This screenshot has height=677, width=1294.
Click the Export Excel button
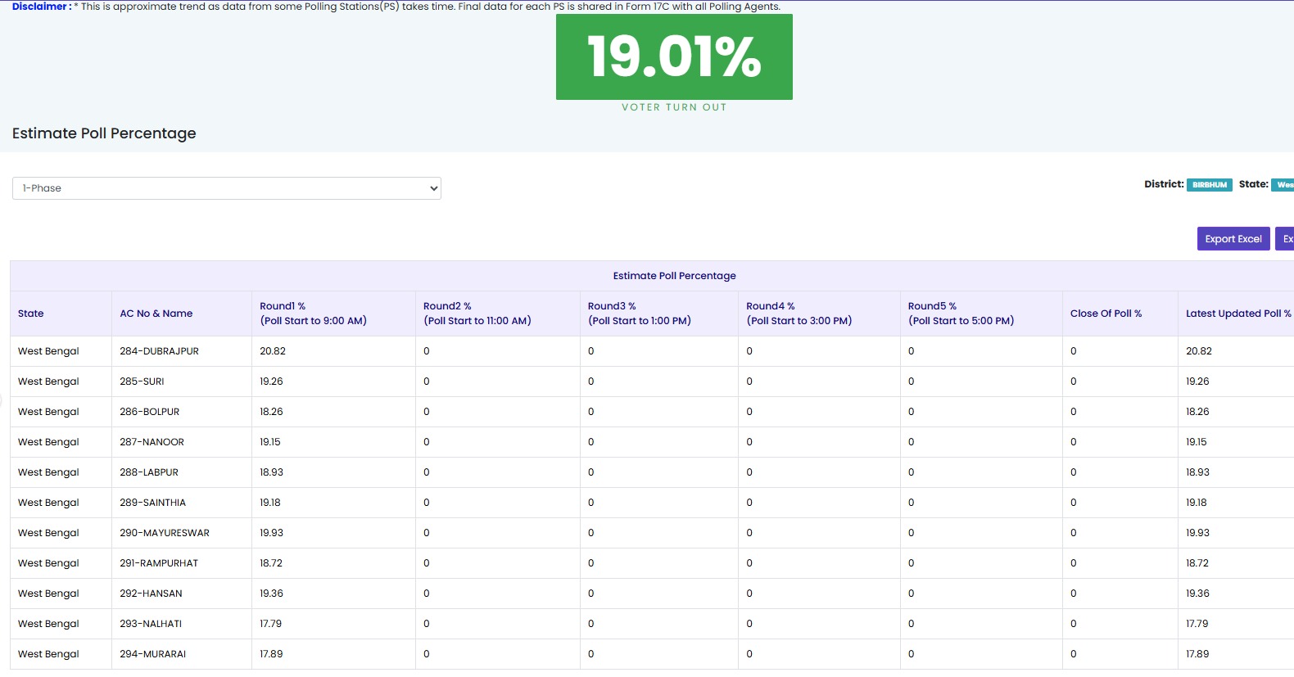tap(1233, 239)
